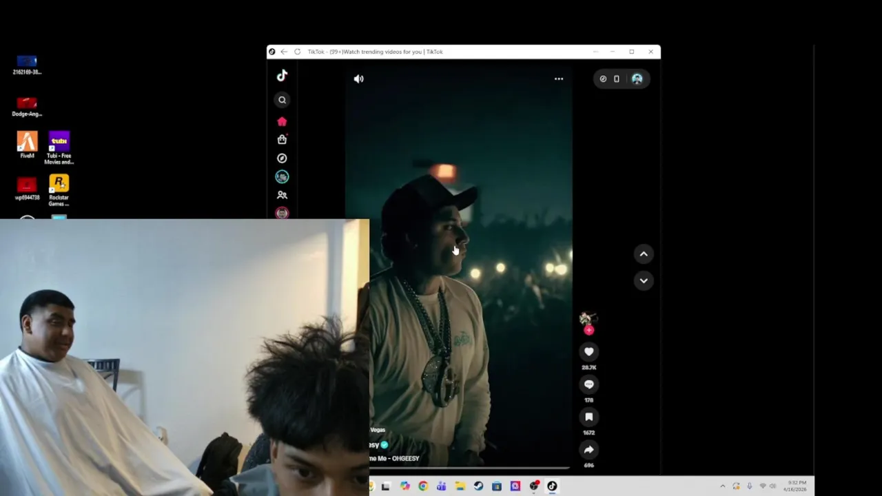
Task: Open the teal-ringed avatar in the sidebar
Action: click(x=282, y=177)
